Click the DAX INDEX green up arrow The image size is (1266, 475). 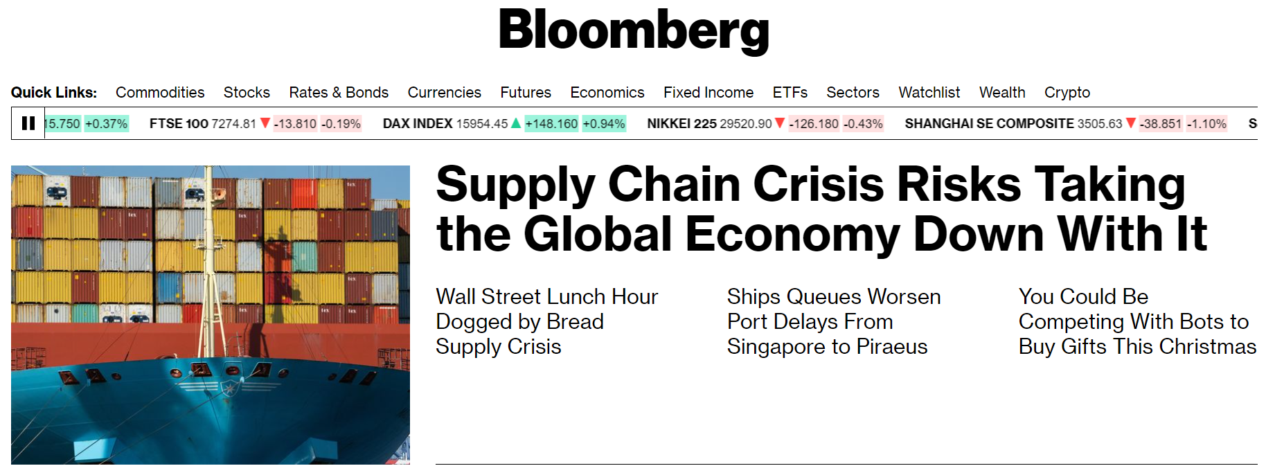(x=516, y=123)
